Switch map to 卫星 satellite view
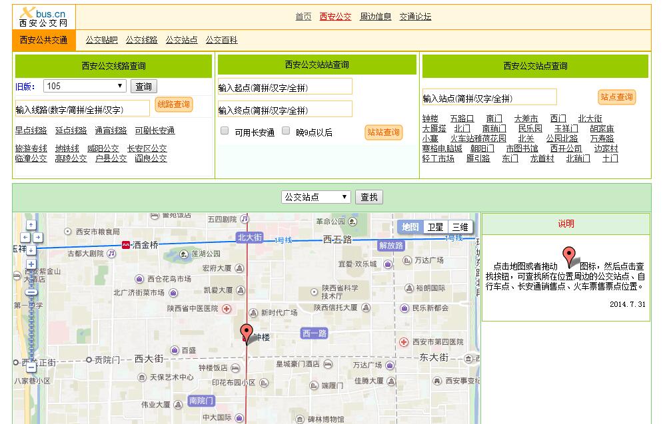The width and height of the screenshot is (663, 424). pos(435,227)
